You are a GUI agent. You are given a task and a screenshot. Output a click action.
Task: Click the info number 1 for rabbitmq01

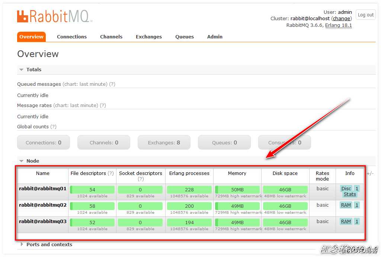pyautogui.click(x=357, y=188)
